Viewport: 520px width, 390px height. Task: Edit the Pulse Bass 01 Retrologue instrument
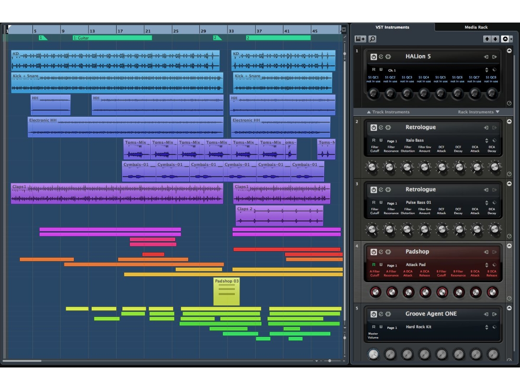click(381, 190)
